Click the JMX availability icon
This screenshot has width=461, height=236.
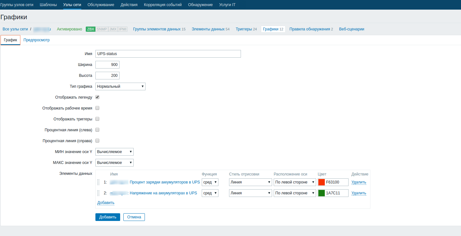click(112, 29)
